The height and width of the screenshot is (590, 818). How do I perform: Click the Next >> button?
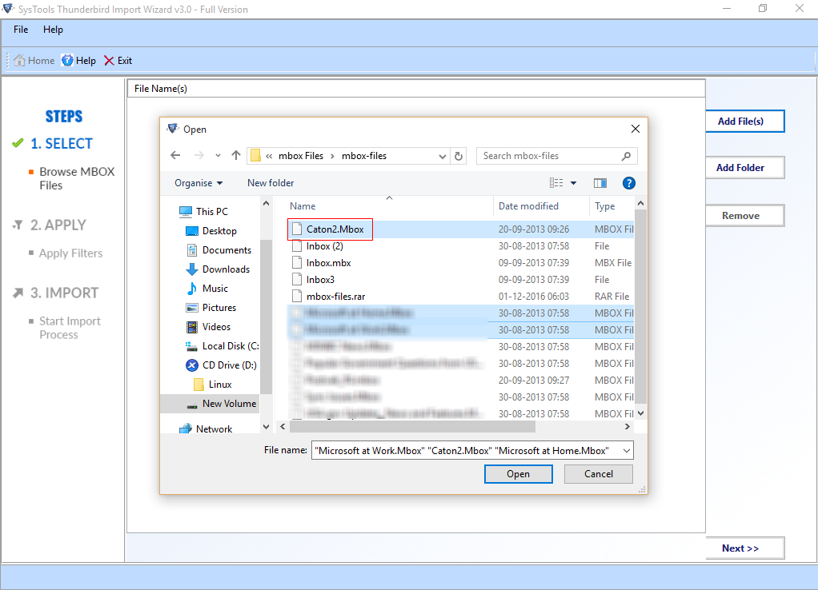click(x=744, y=548)
